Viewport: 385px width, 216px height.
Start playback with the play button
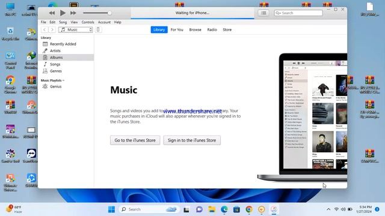tap(63, 13)
